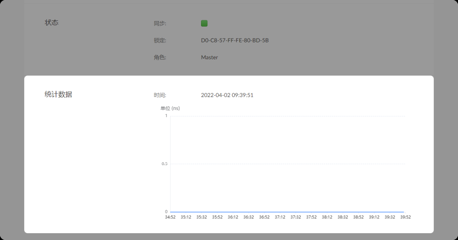The width and height of the screenshot is (458, 240).
Task: Click the 37:12 x-axis time label
Action: tap(280, 217)
